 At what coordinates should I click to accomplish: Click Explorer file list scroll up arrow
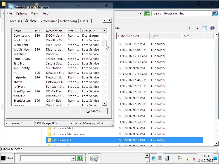(x=216, y=35)
